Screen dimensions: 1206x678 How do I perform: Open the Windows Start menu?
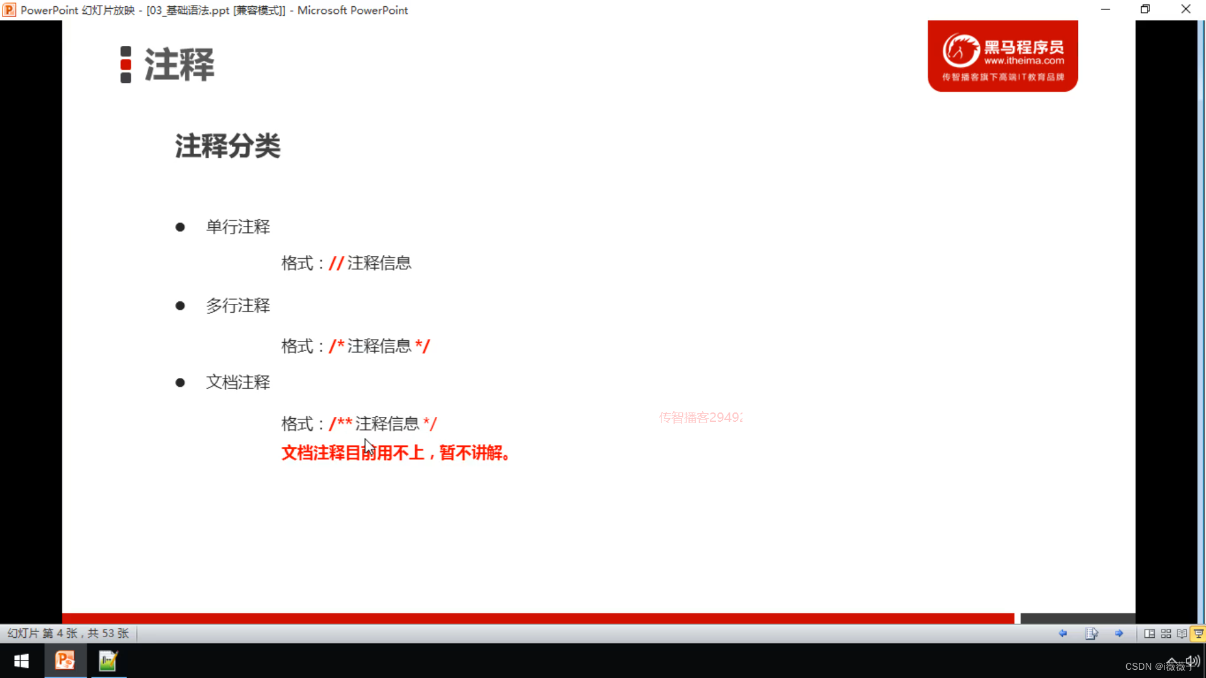tap(21, 660)
